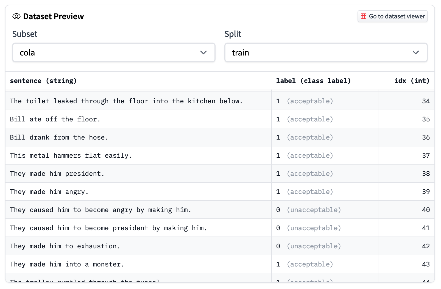Click the eye icon beside Dataset Preview
This screenshot has width=441, height=289.
(16, 16)
